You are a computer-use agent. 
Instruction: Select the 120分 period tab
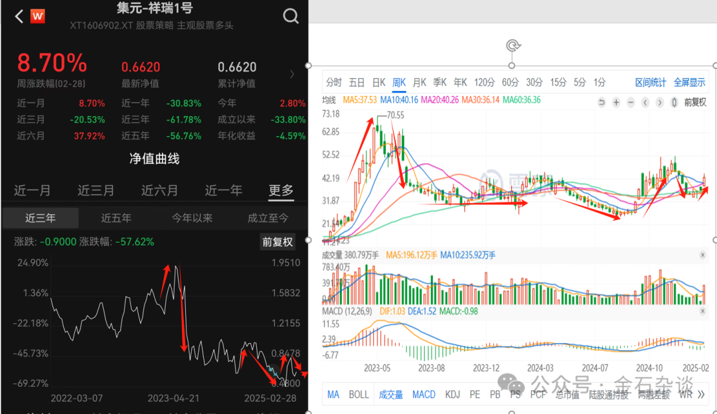[484, 82]
